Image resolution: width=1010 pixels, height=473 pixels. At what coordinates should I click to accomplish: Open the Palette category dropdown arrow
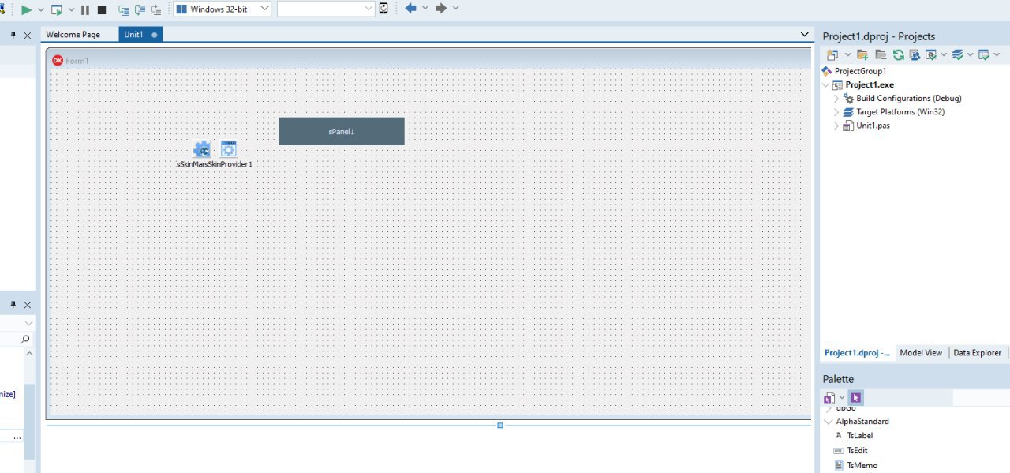coord(842,397)
